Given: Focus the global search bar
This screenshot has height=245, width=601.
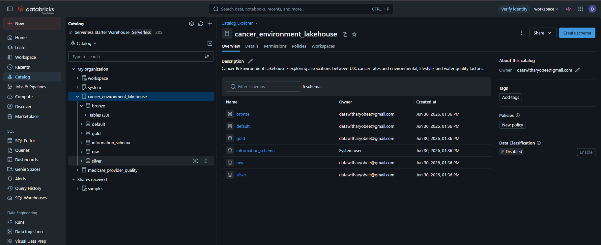Looking at the screenshot, I should [x=301, y=9].
